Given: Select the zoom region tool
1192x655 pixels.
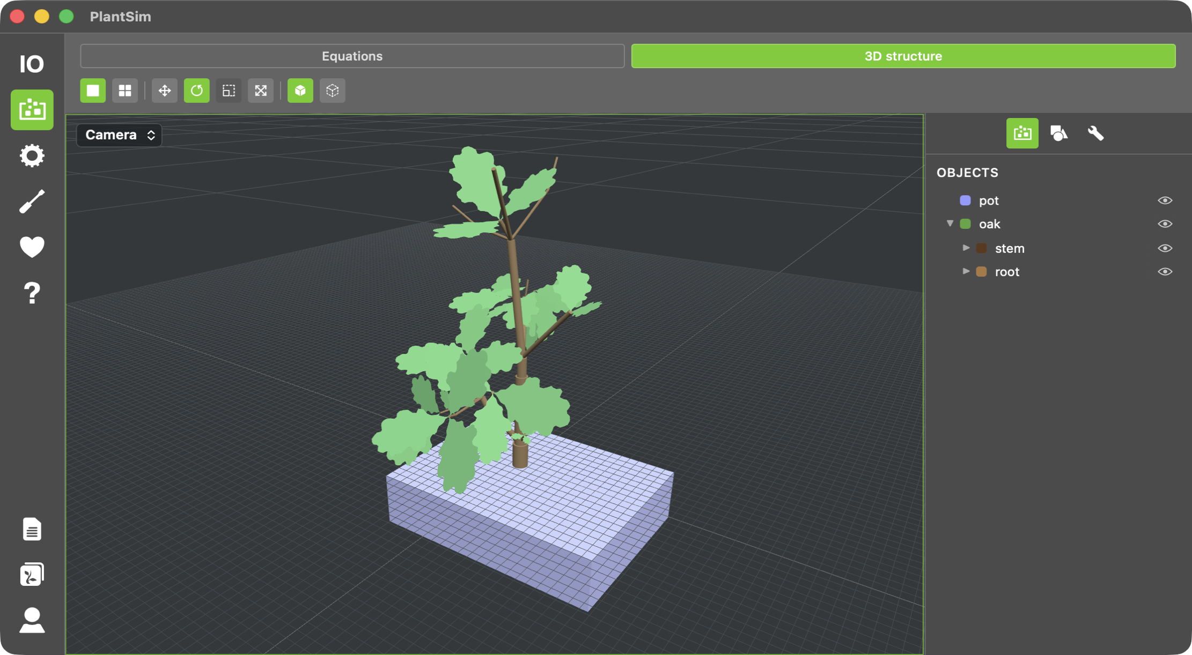Looking at the screenshot, I should pos(229,91).
